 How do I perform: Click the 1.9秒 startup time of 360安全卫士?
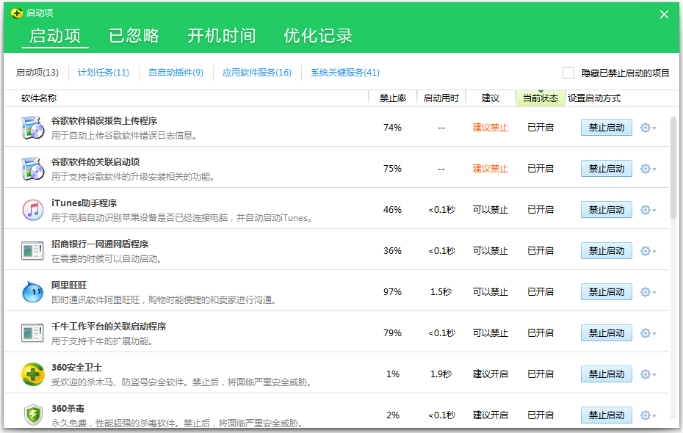click(441, 374)
